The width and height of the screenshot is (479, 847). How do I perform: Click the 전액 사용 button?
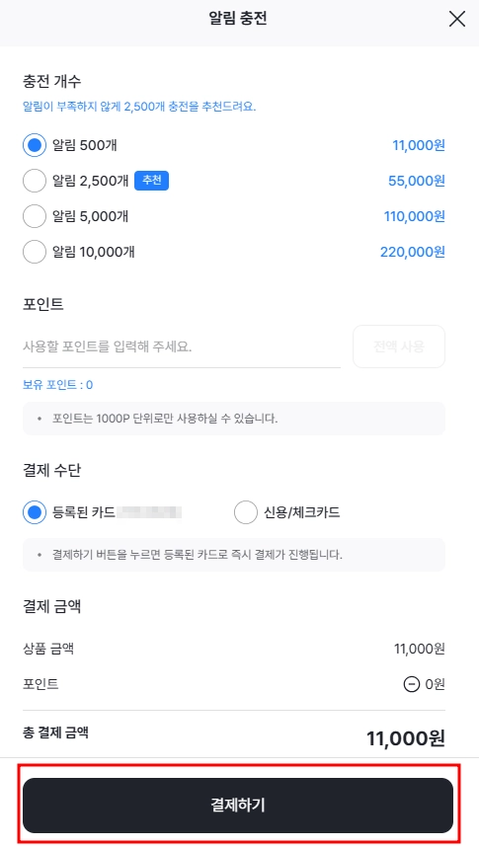399,346
